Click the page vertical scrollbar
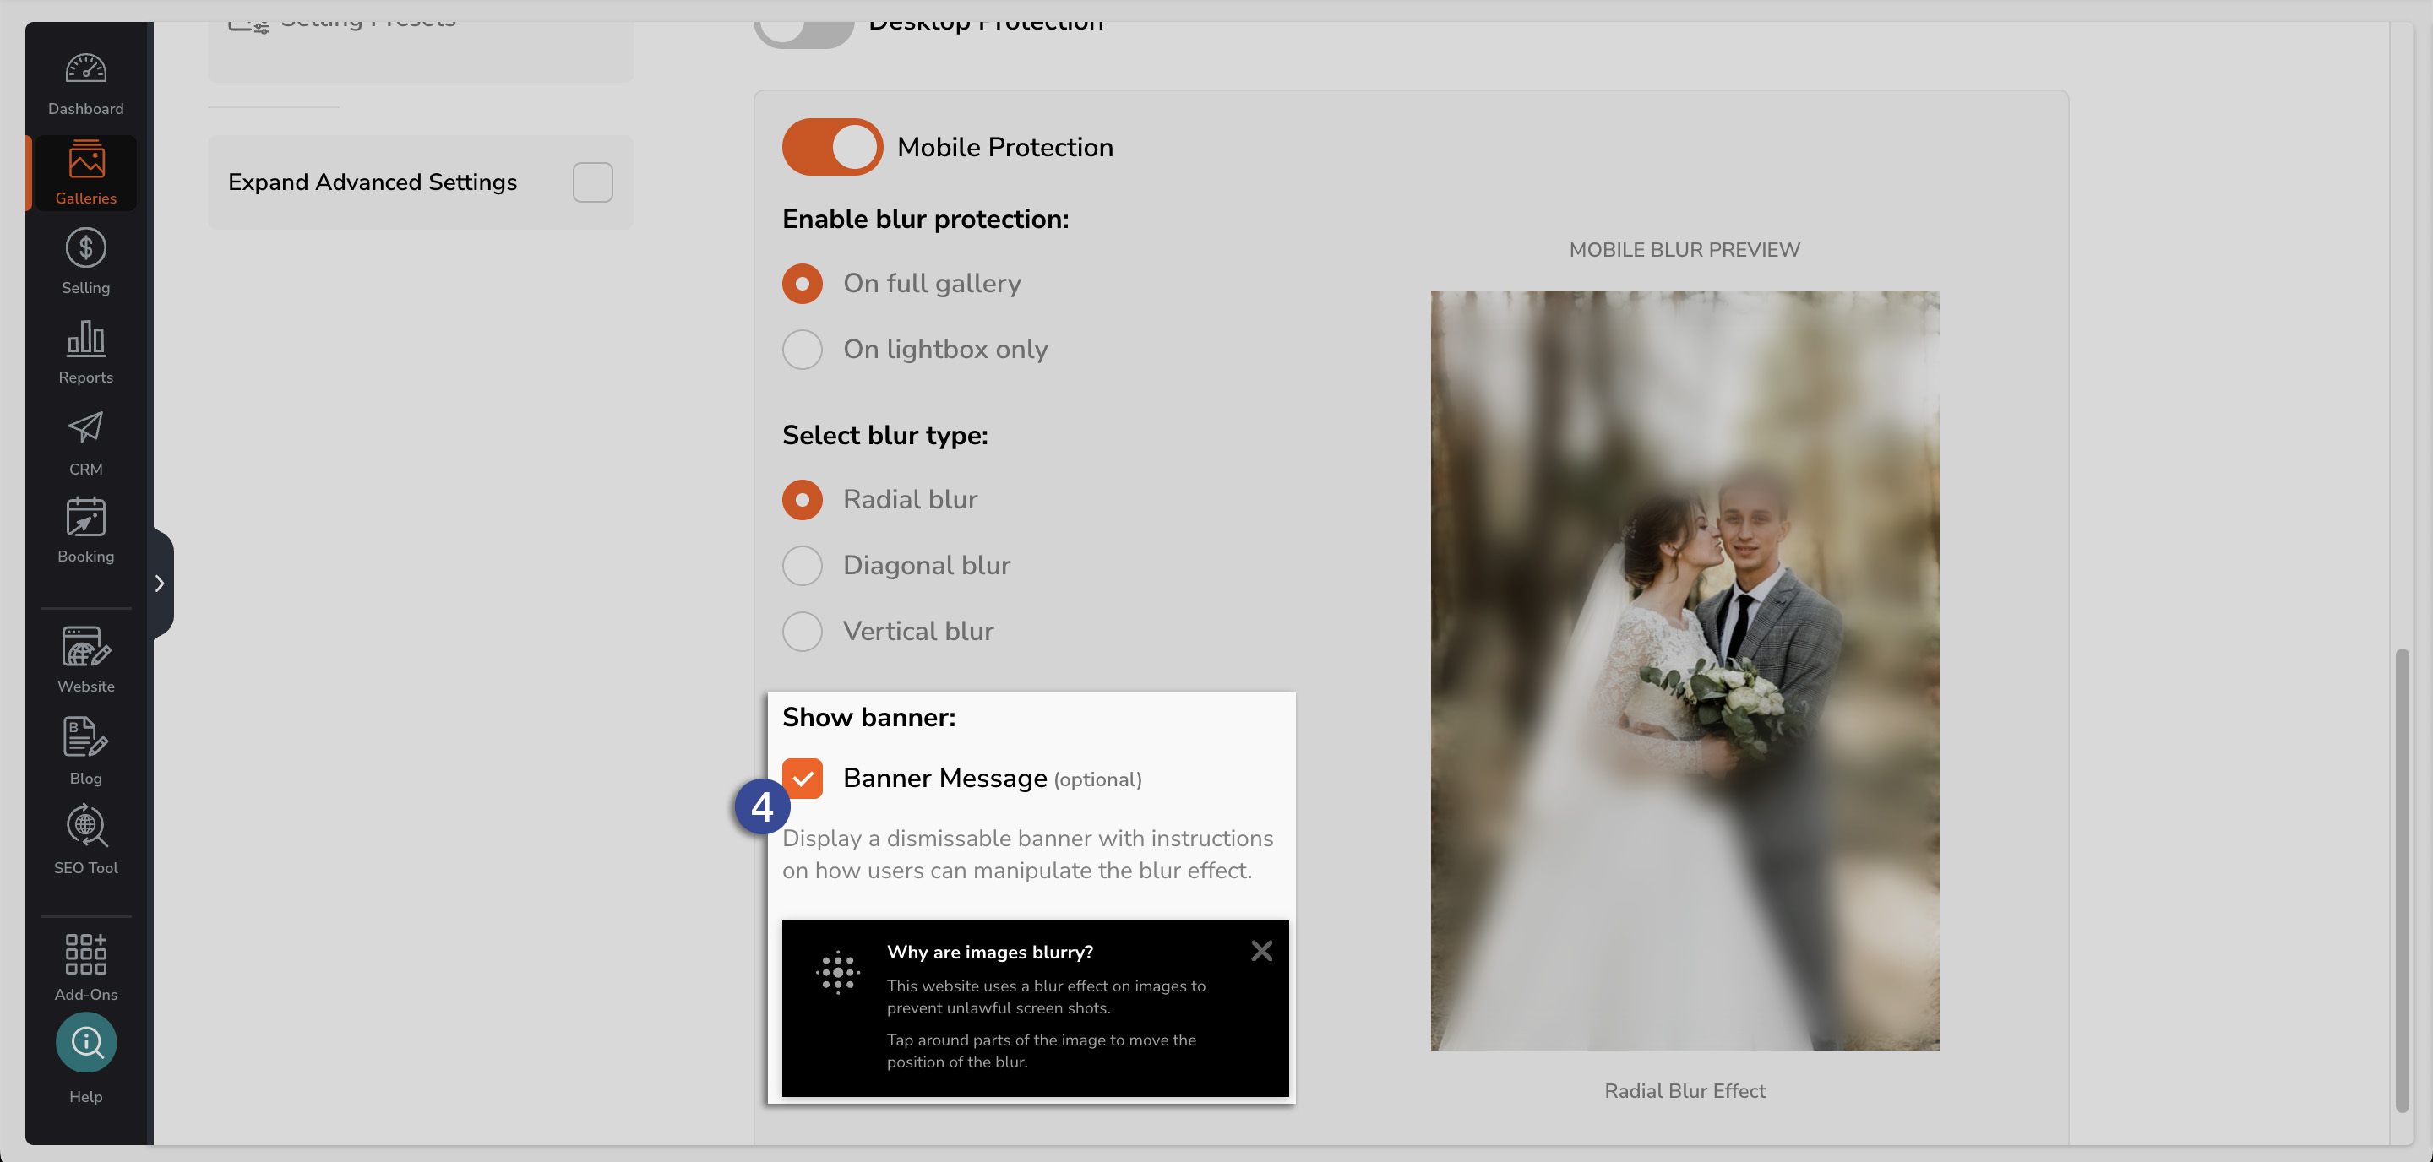 (x=2401, y=881)
